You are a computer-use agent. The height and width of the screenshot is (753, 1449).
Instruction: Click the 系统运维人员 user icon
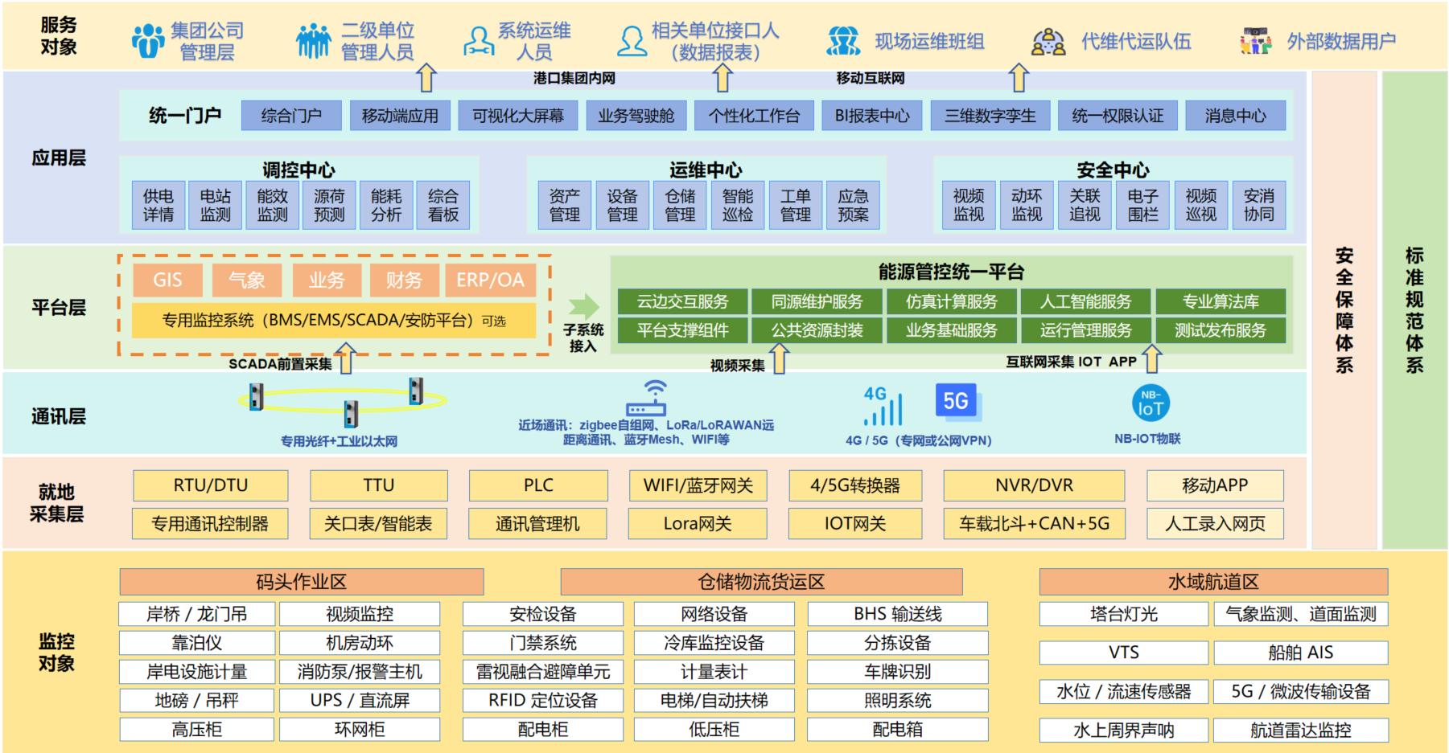point(479,41)
